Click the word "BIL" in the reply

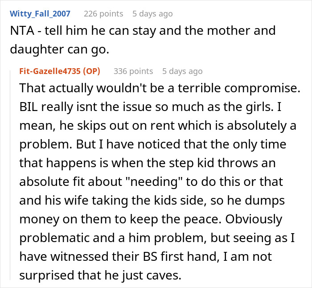click(29, 107)
